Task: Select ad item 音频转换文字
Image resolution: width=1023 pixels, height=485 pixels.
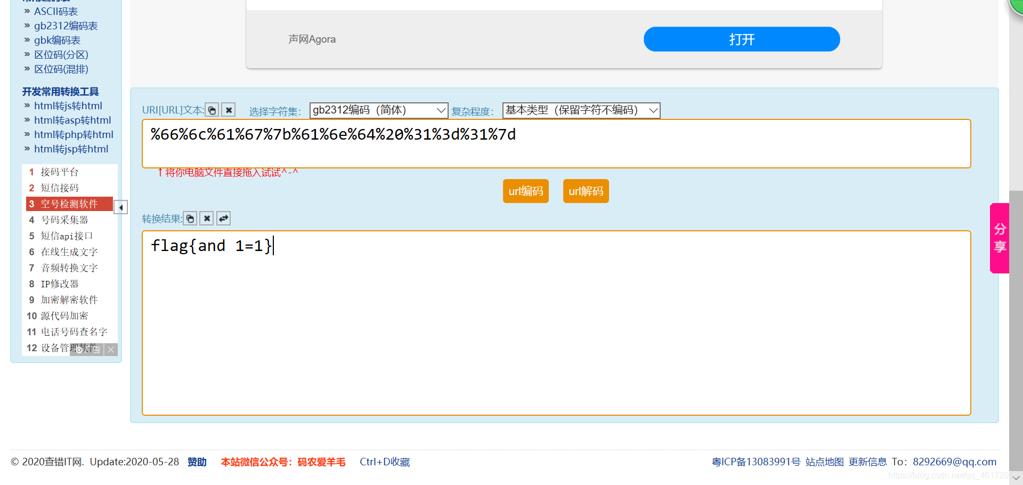Action: [x=69, y=268]
